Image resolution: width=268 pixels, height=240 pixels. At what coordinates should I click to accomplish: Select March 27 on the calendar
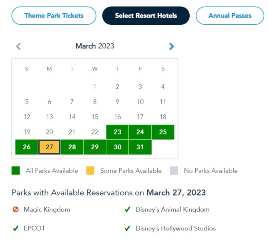point(49,147)
